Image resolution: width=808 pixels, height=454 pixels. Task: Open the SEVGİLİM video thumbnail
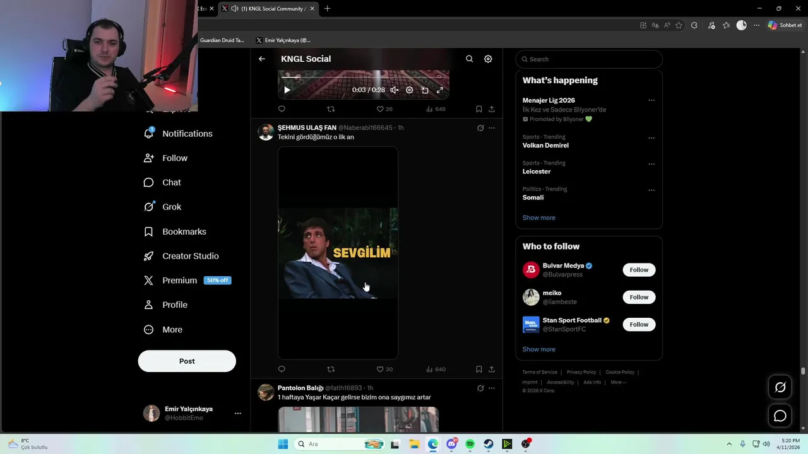click(x=338, y=253)
